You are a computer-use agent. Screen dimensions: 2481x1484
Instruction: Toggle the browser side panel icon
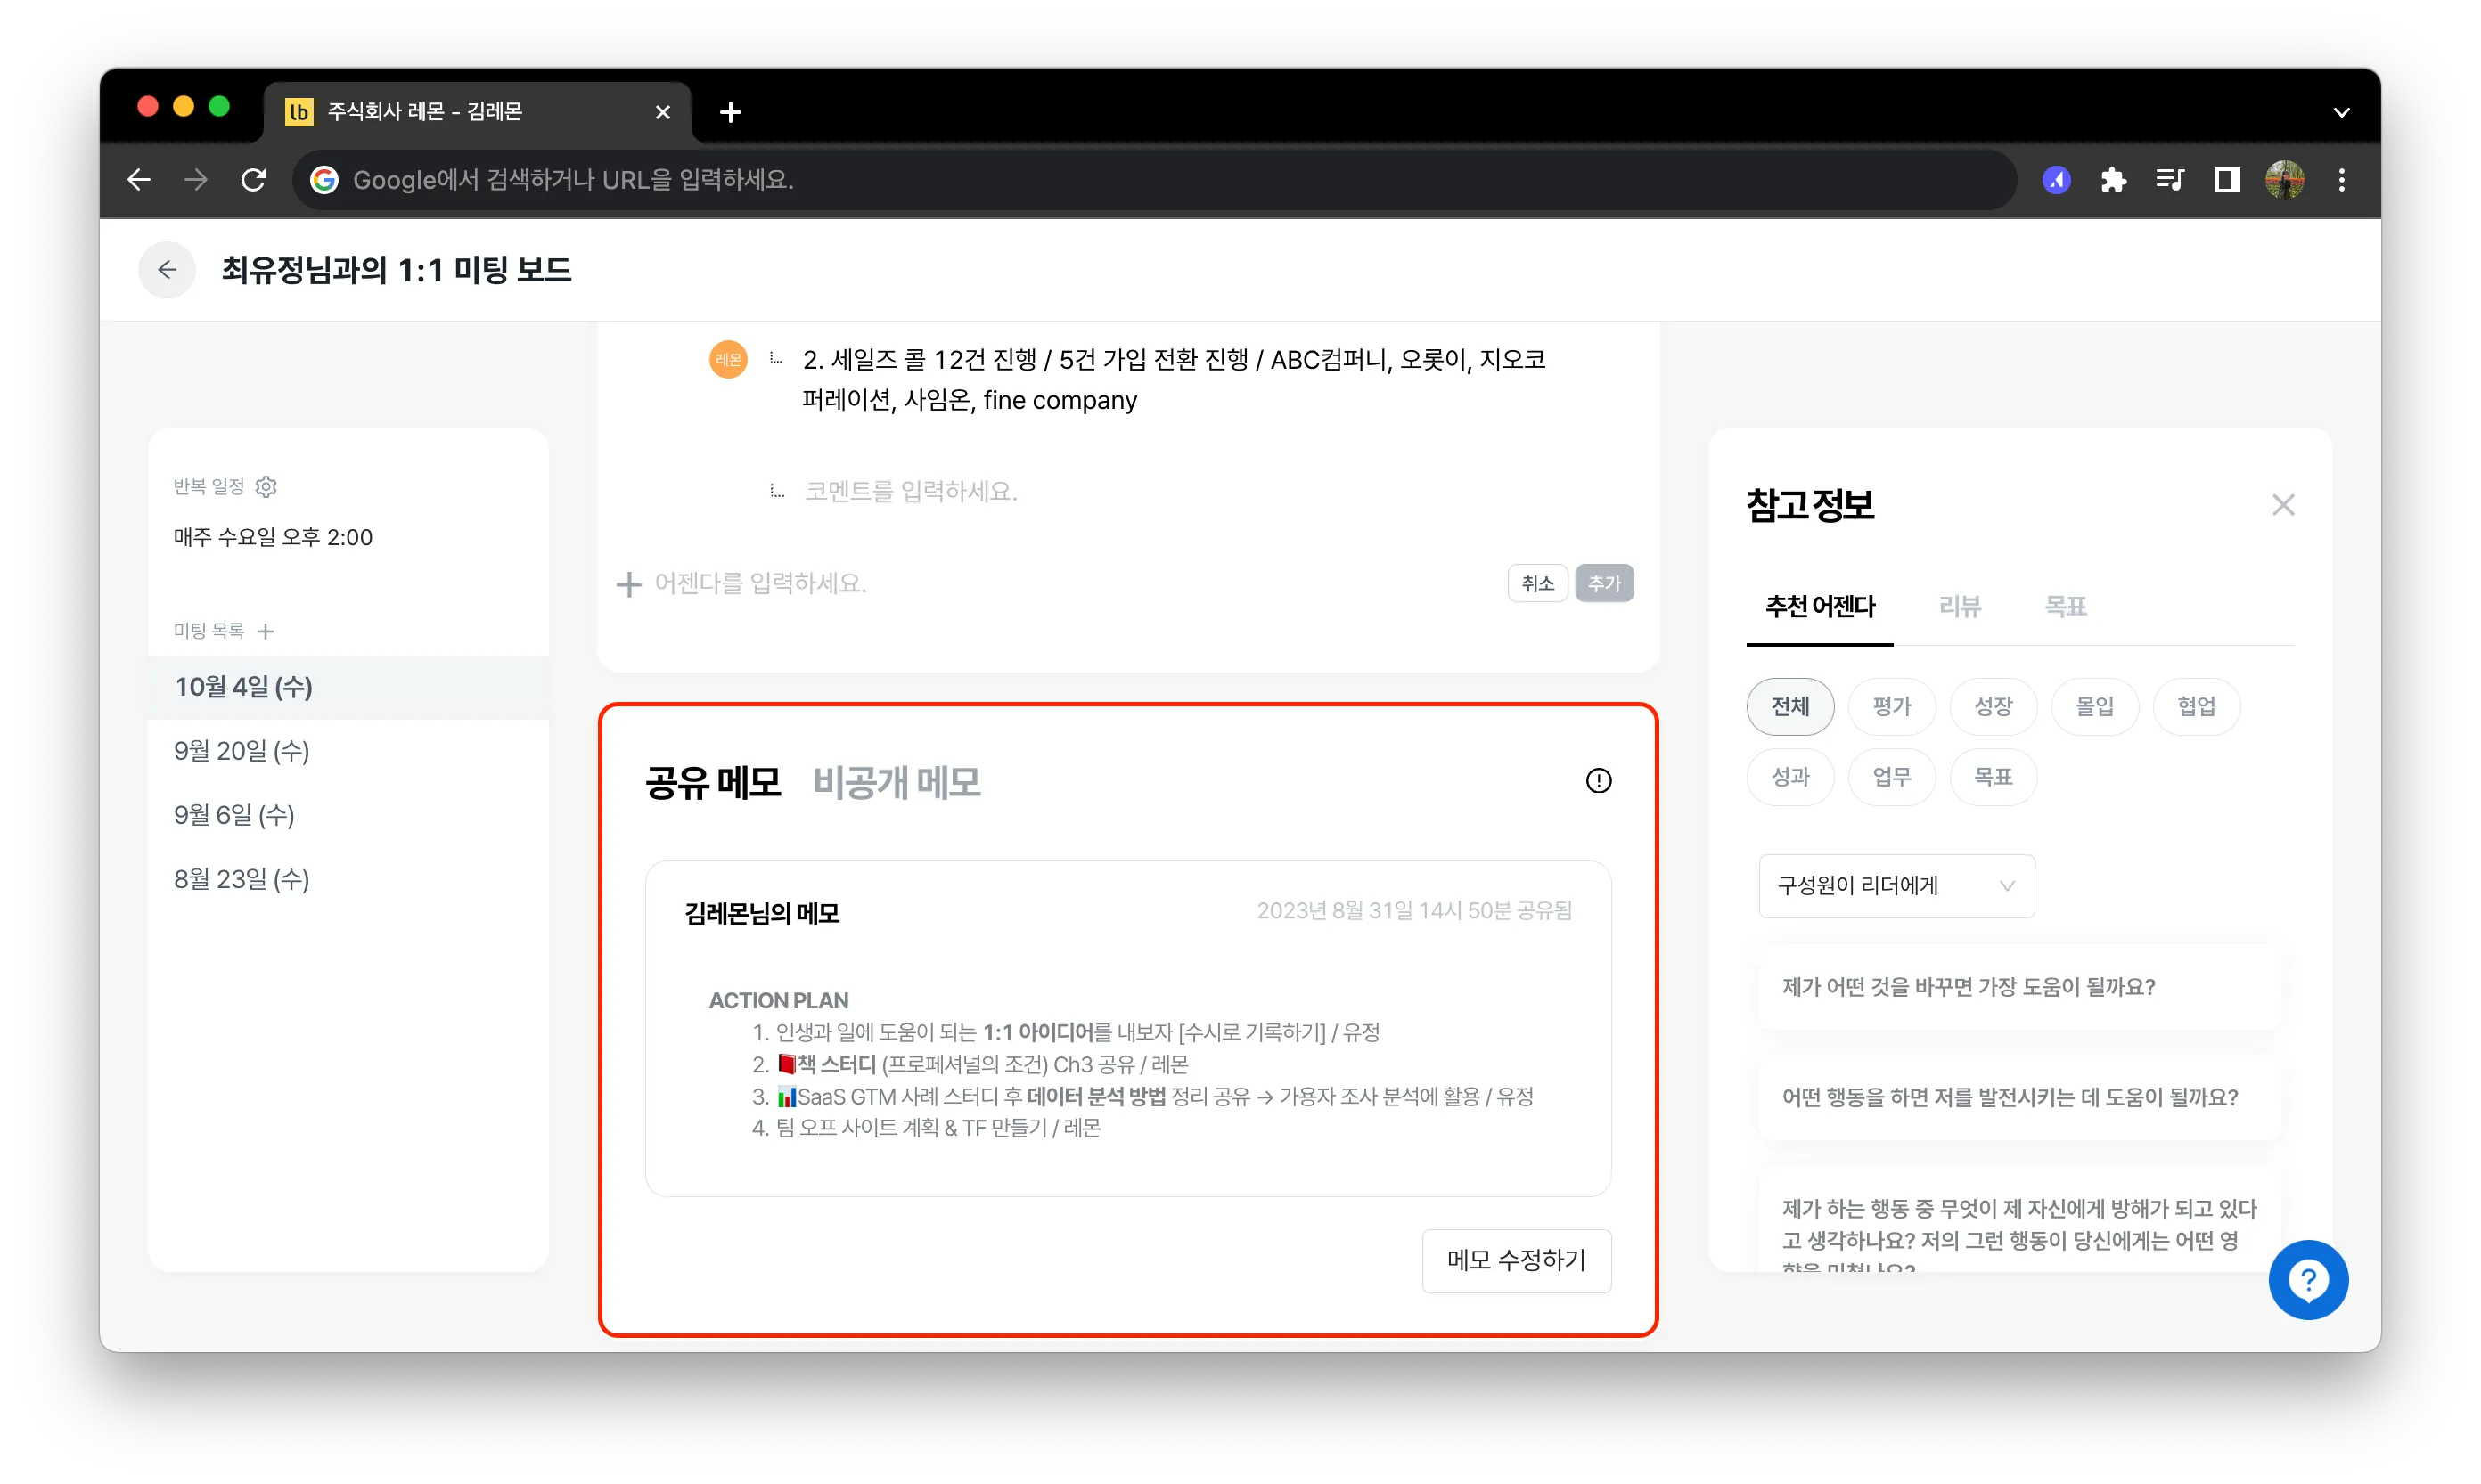pos(2227,180)
